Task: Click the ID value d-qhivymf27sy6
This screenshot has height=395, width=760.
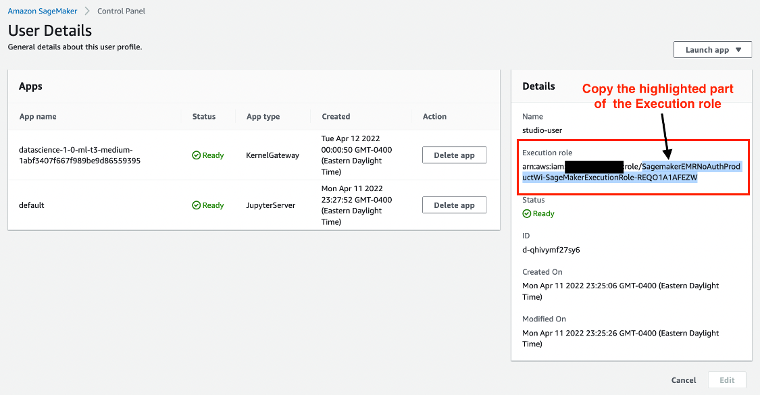Action: 551,250
